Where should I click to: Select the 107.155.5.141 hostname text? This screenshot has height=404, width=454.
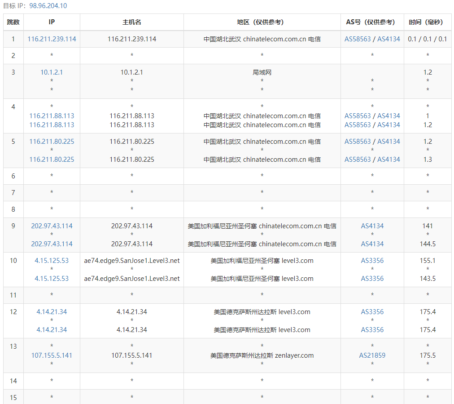click(132, 355)
